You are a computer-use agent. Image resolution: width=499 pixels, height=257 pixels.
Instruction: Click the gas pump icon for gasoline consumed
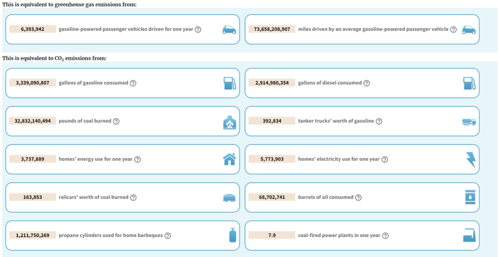click(230, 83)
